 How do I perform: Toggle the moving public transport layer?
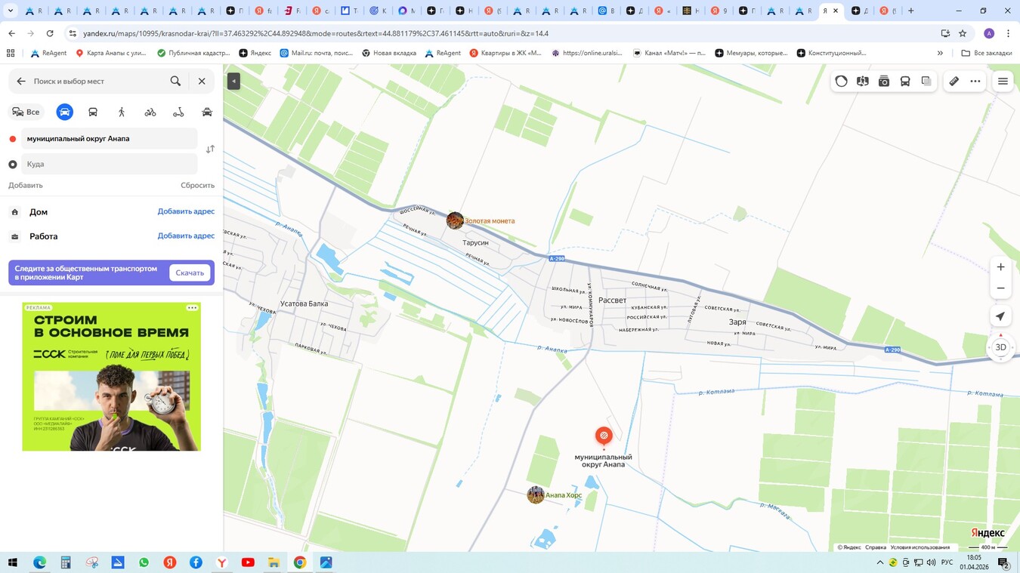point(904,82)
